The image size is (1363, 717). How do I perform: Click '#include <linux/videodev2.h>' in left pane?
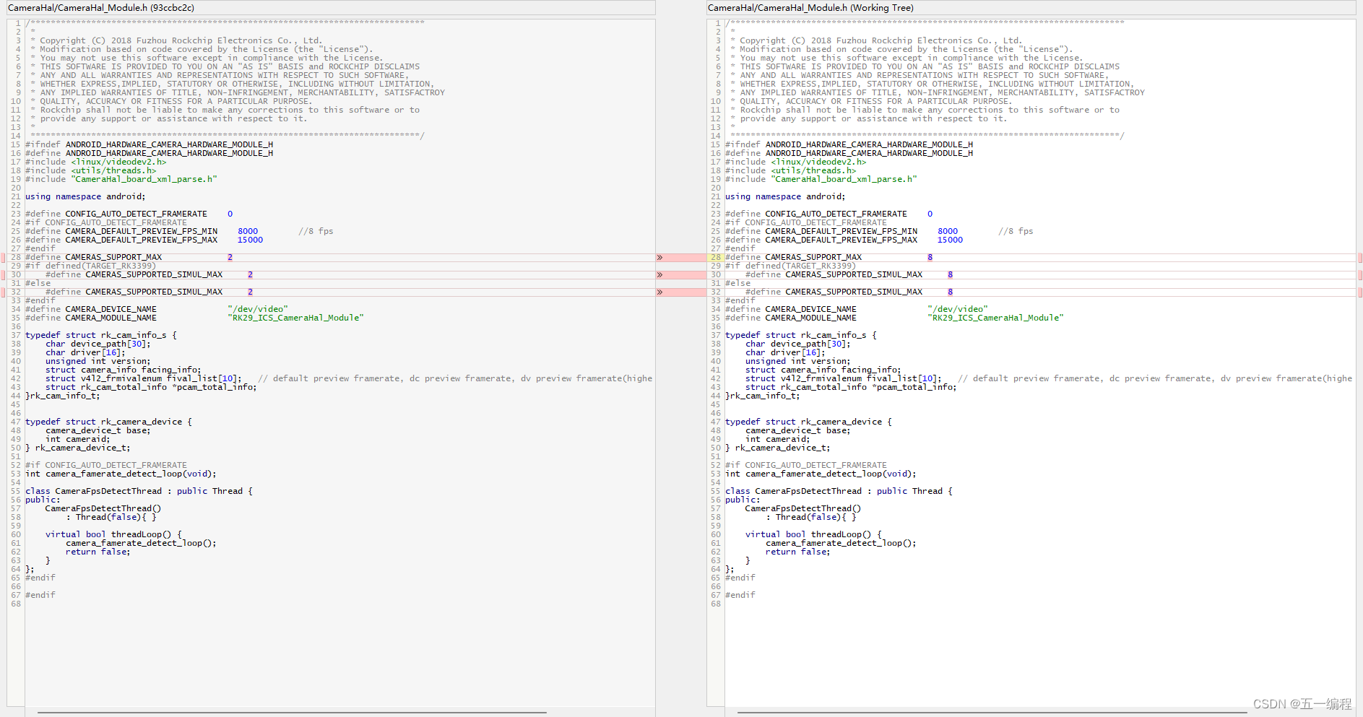coord(96,162)
